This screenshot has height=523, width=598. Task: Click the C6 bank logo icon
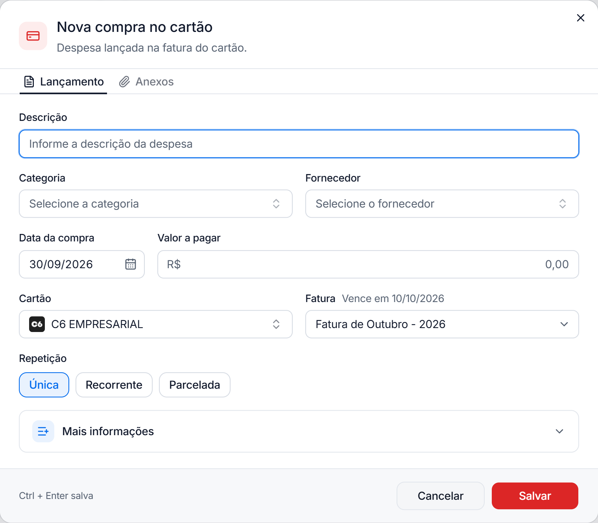tap(37, 324)
